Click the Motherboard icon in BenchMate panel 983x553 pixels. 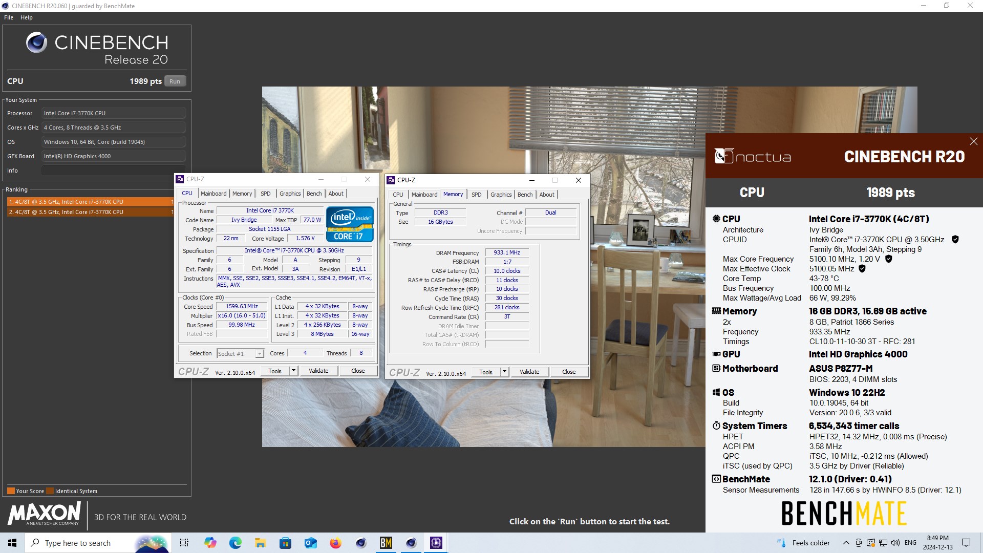tap(716, 368)
